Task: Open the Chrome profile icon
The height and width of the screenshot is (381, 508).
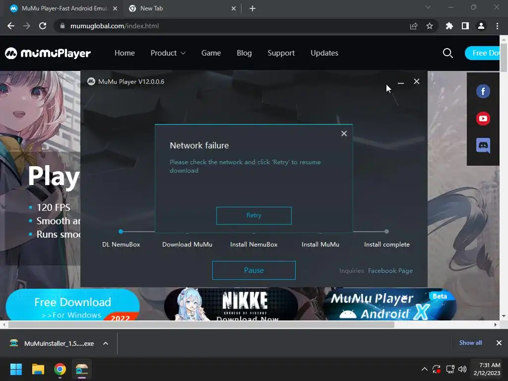Action: click(x=481, y=26)
